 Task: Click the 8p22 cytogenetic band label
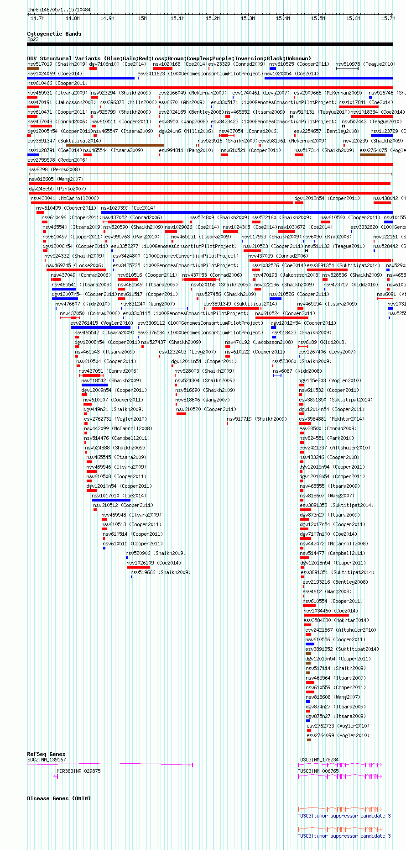coord(33,39)
